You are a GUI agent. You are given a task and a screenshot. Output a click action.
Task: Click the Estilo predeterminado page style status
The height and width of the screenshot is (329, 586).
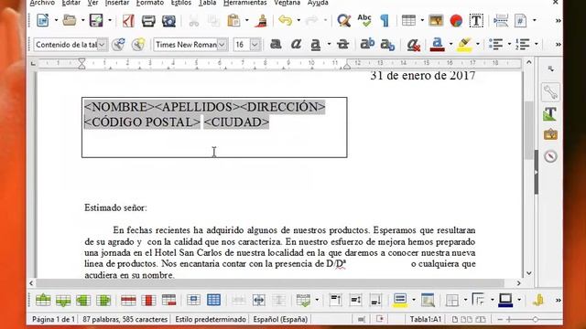[x=211, y=319]
